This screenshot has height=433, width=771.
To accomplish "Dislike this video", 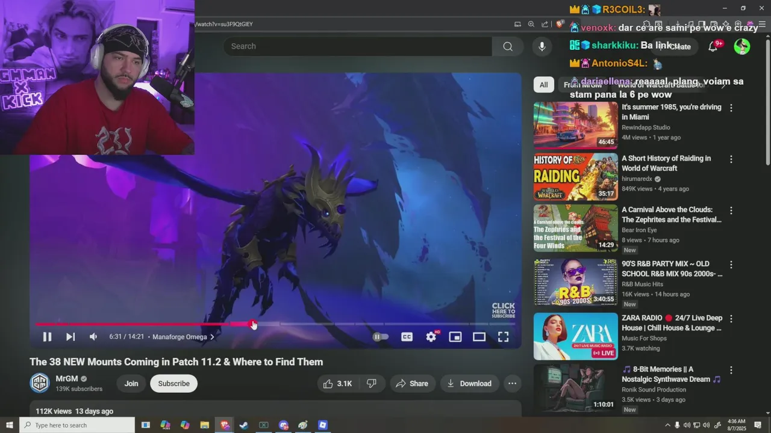I will point(372,384).
